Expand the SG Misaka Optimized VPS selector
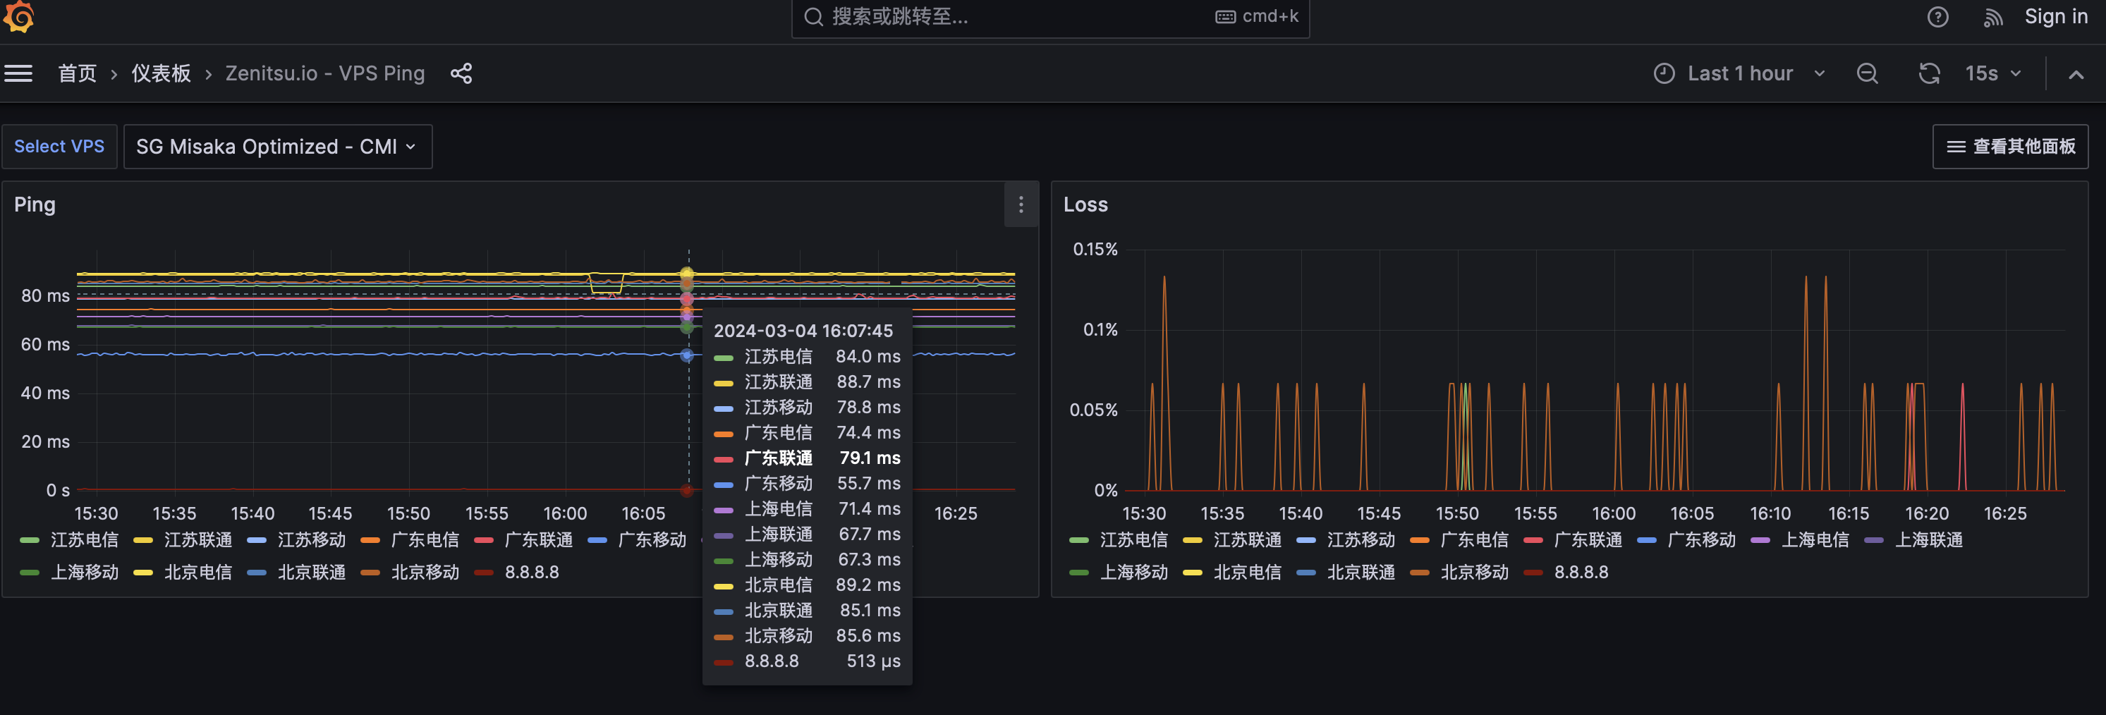The image size is (2106, 715). pyautogui.click(x=277, y=146)
